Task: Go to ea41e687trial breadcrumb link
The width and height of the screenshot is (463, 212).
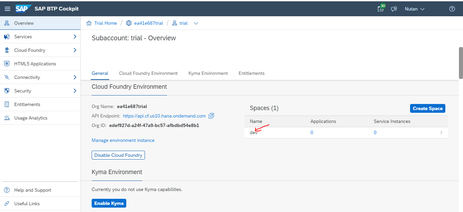Action: tap(149, 23)
